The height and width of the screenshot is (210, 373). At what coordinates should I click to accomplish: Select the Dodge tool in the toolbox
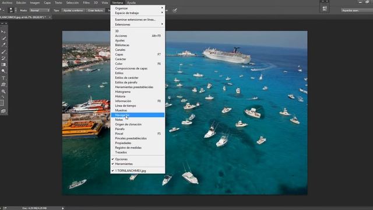click(3, 71)
